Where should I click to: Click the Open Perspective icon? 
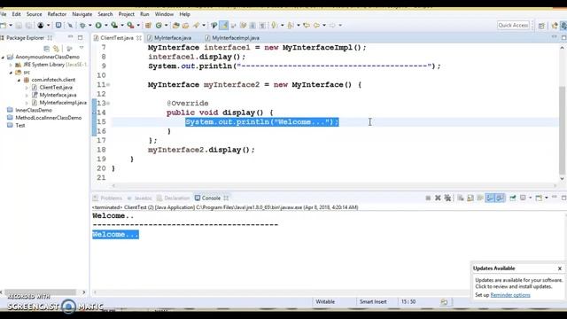click(x=541, y=26)
